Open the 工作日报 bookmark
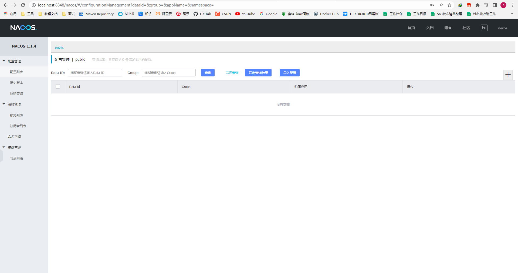This screenshot has width=518, height=273. (x=417, y=14)
